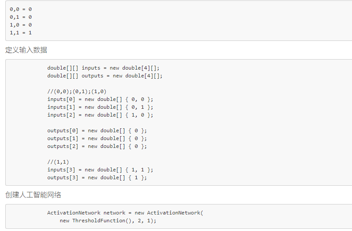This screenshot has width=352, height=231.
Task: Click the 'ActivationNetwork network' code line
Action: pos(125,213)
